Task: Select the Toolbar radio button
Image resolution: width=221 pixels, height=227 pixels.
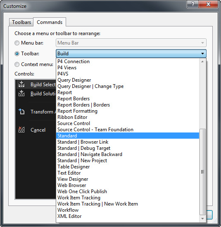Action: click(17, 54)
